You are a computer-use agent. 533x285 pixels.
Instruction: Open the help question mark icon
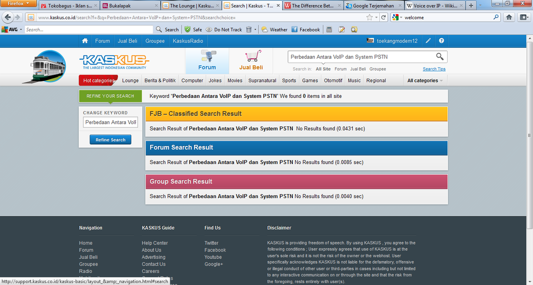(441, 41)
